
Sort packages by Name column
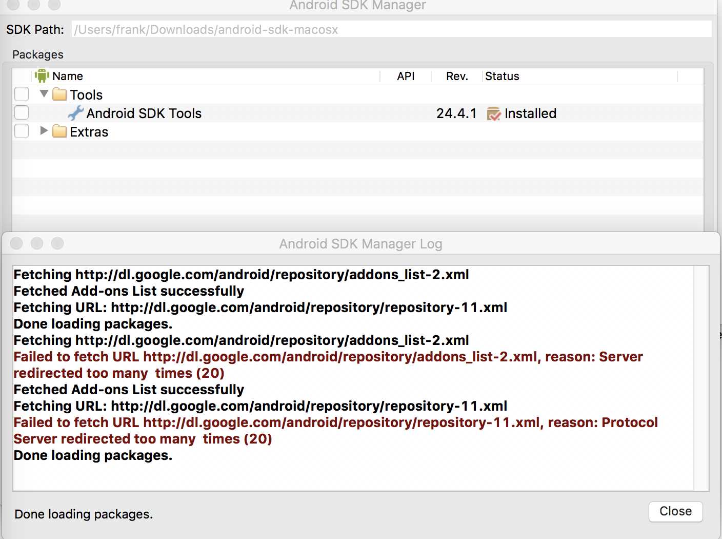click(68, 76)
